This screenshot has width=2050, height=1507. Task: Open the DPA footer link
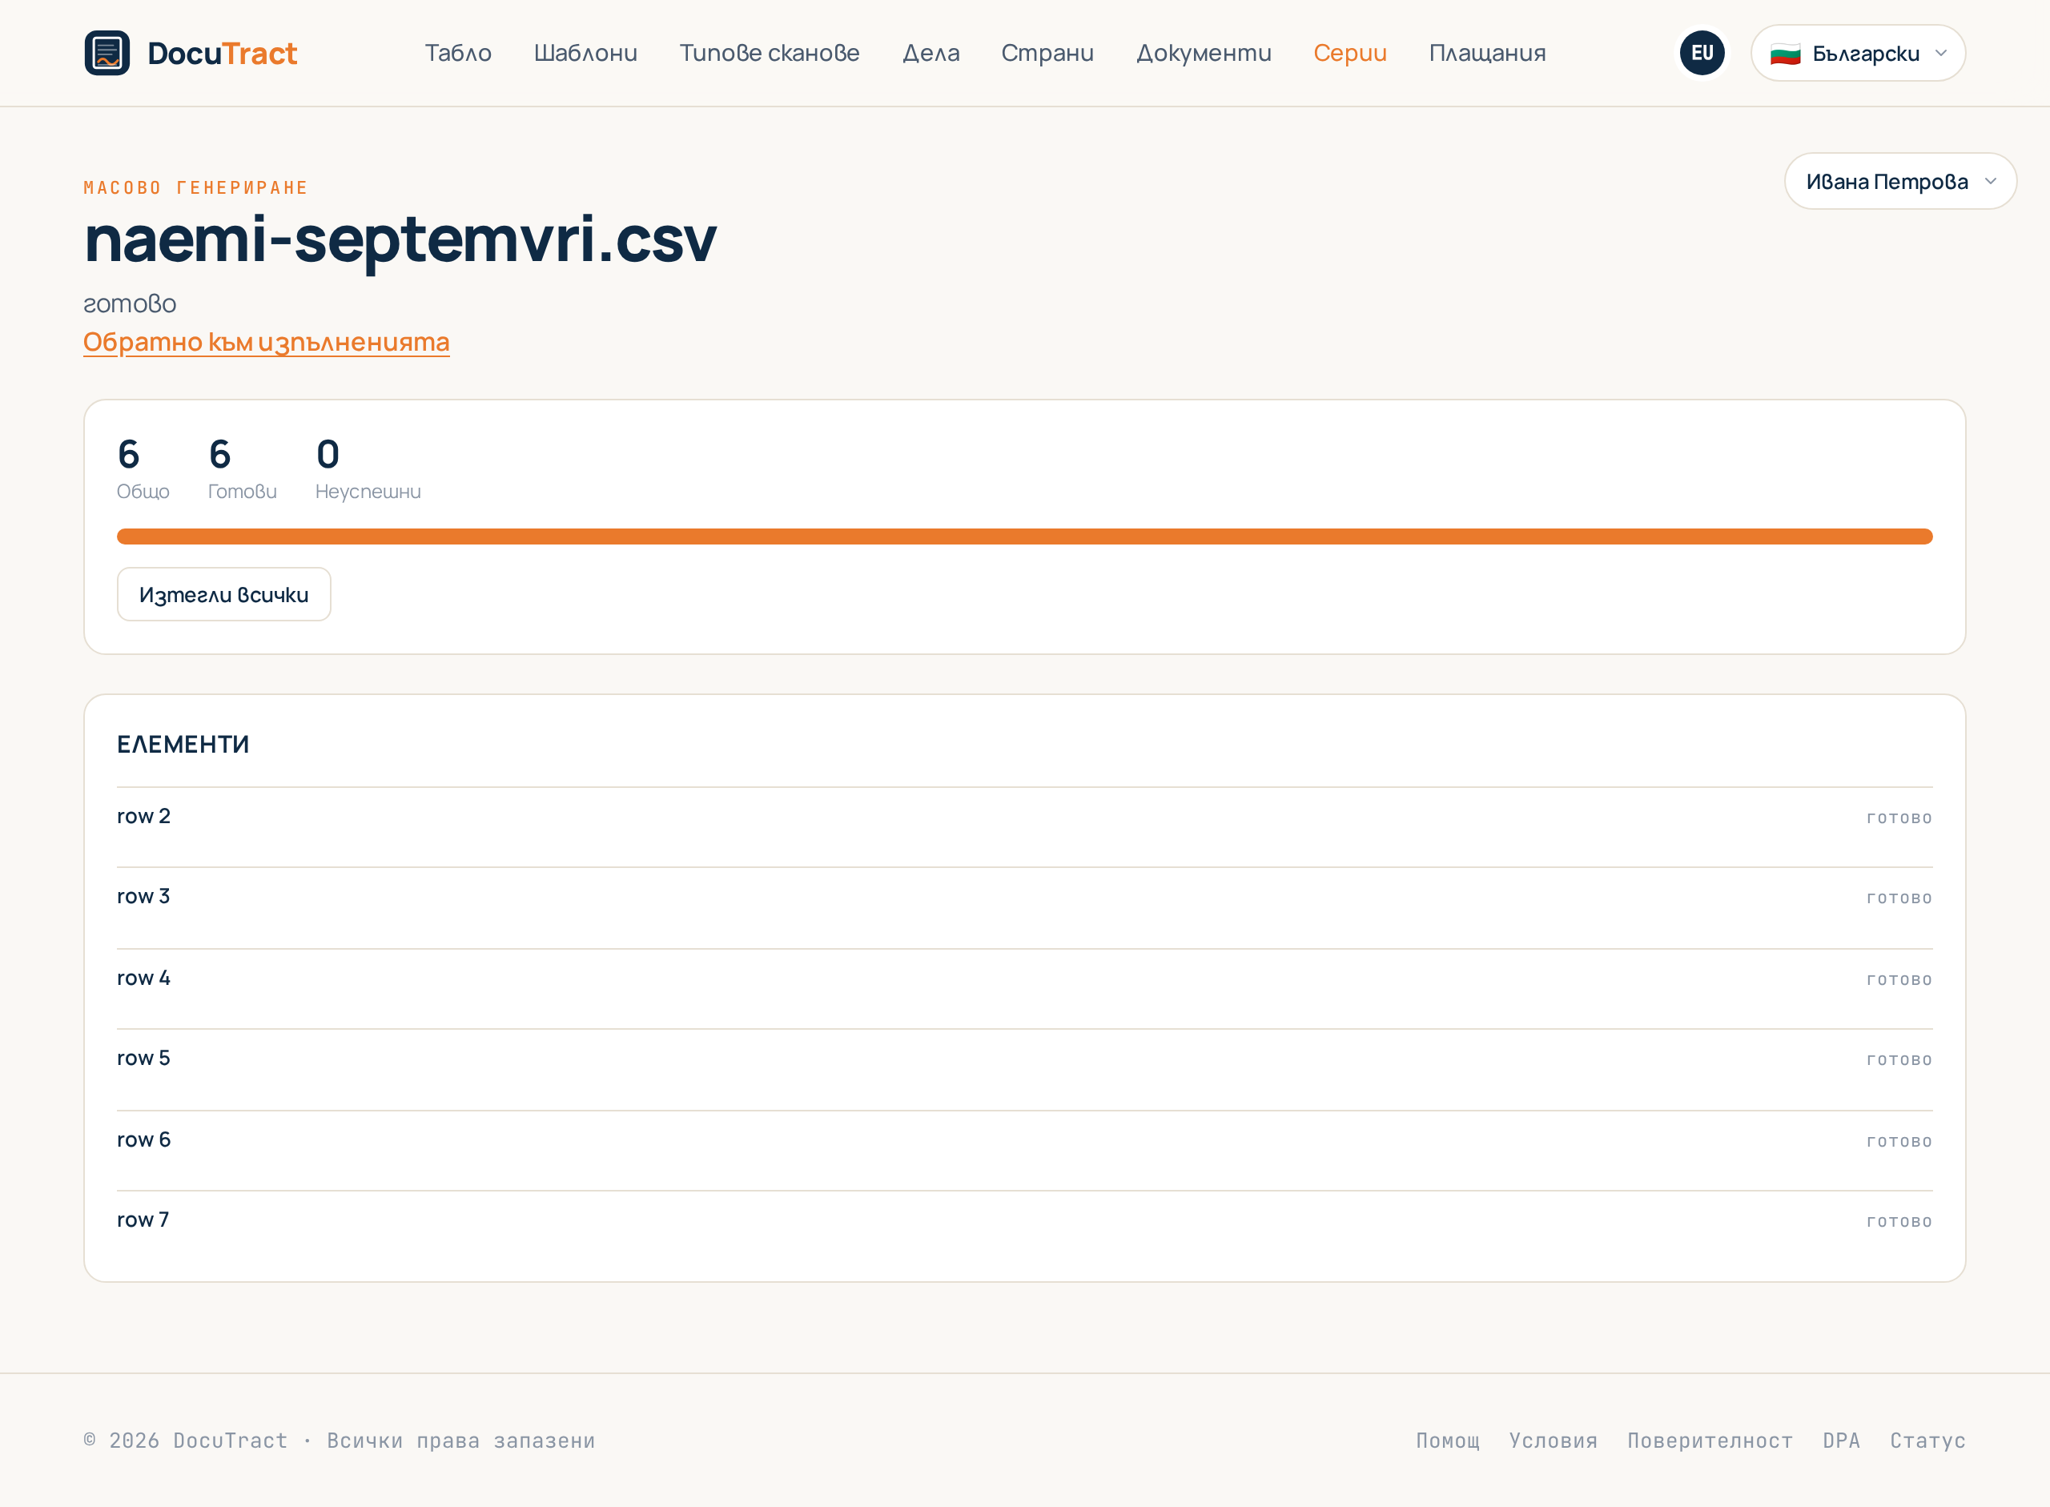point(1841,1441)
